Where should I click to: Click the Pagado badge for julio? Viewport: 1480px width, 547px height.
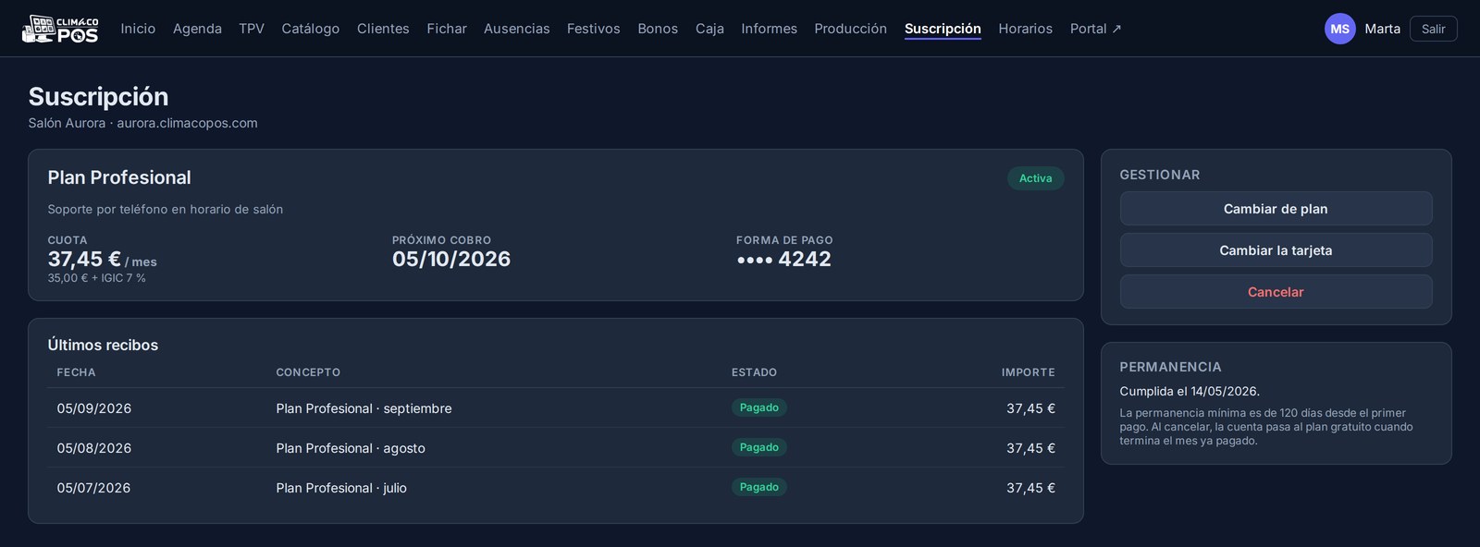(759, 487)
